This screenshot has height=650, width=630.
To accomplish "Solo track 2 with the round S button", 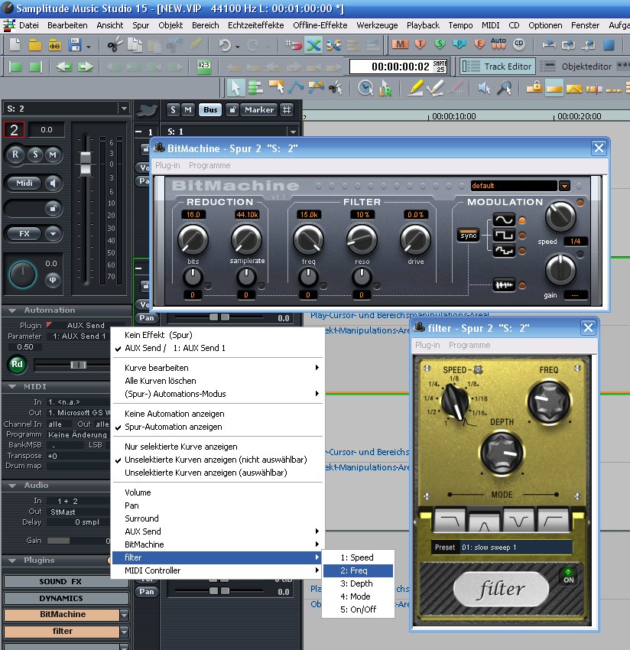I will tap(35, 154).
